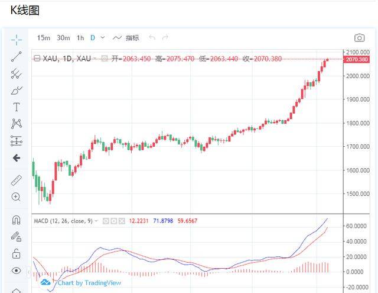The image size is (378, 293).
Task: Toggle the OHLC values box icon
Action: (x=105, y=59)
